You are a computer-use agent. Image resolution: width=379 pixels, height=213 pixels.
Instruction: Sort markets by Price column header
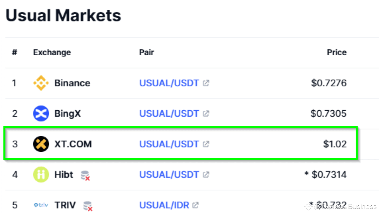(x=337, y=52)
